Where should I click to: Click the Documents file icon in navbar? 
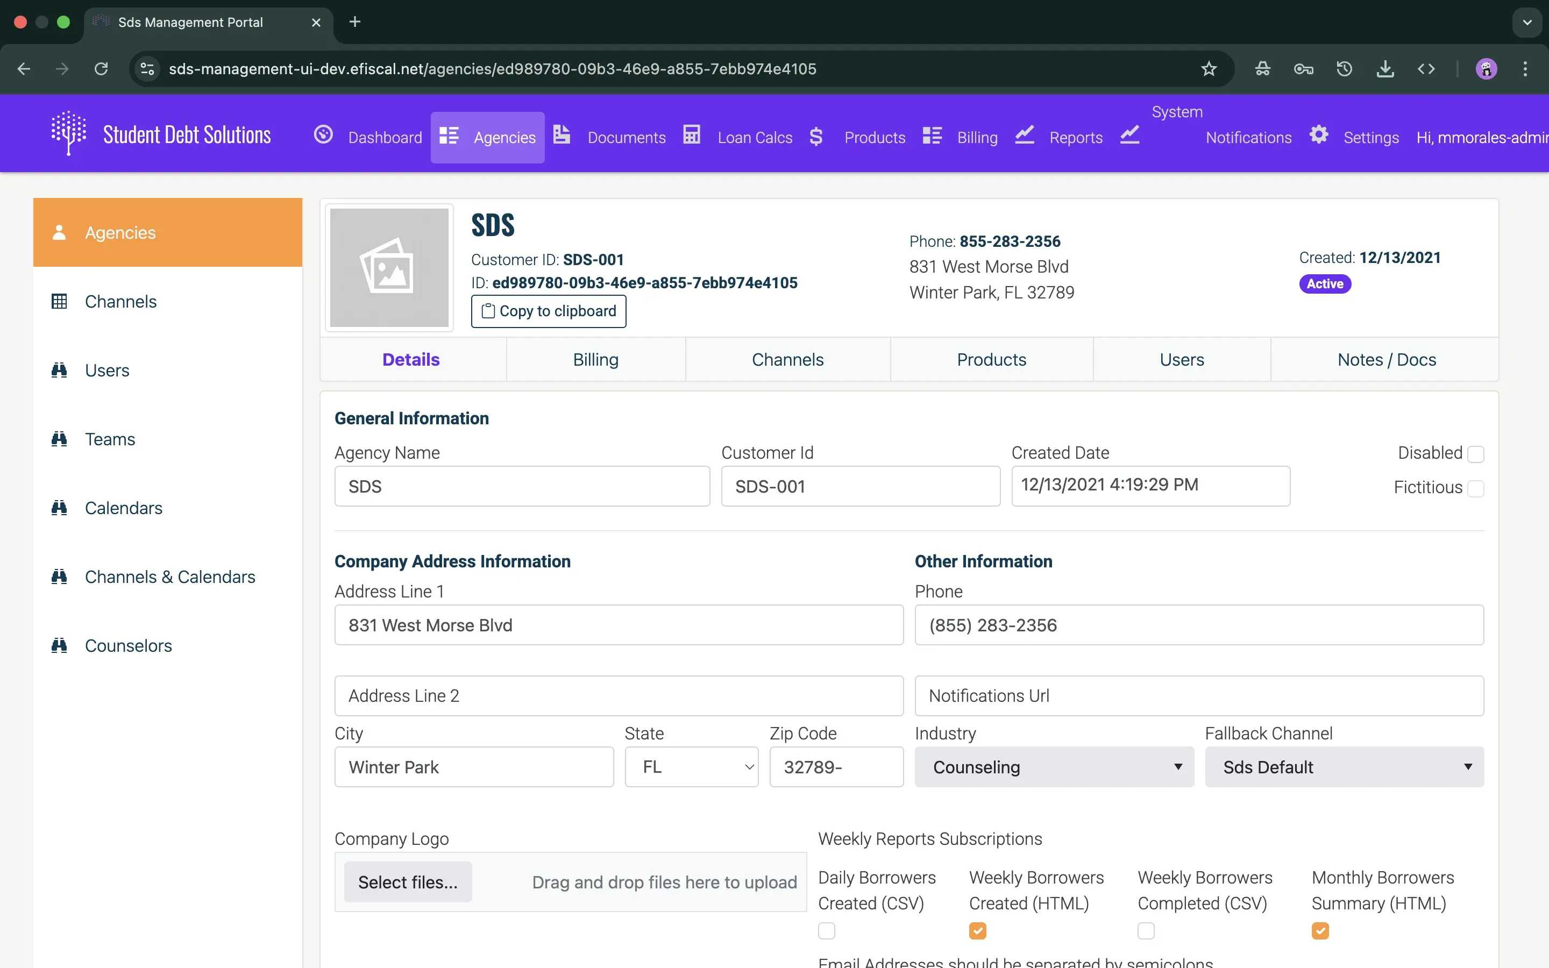(x=562, y=135)
